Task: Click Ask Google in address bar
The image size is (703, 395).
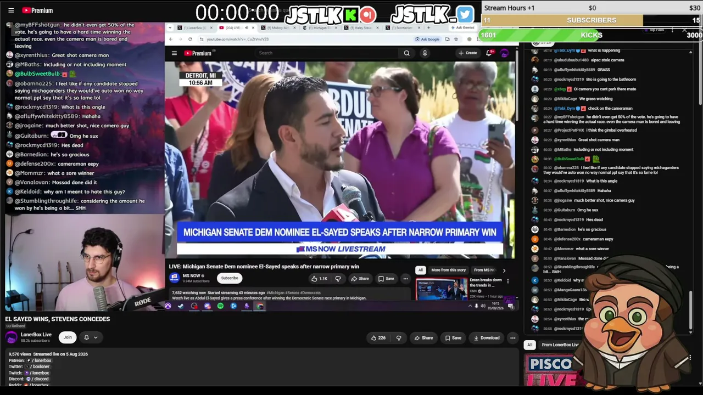Action: (x=427, y=39)
